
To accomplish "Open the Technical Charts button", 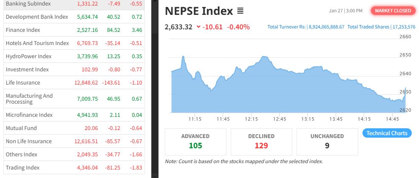I will (x=387, y=133).
